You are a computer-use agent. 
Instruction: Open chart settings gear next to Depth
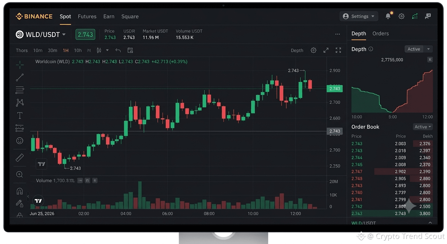313,50
